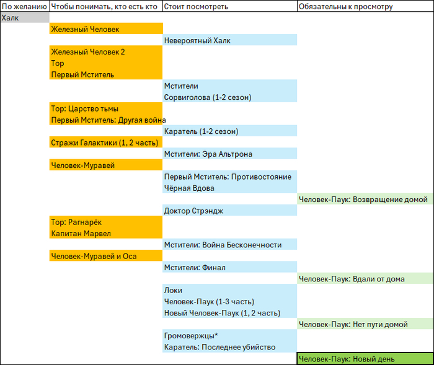This screenshot has height=365, width=434.
Task: Click the green 'Человек-Паук: Новый день' cell
Action: [365, 359]
